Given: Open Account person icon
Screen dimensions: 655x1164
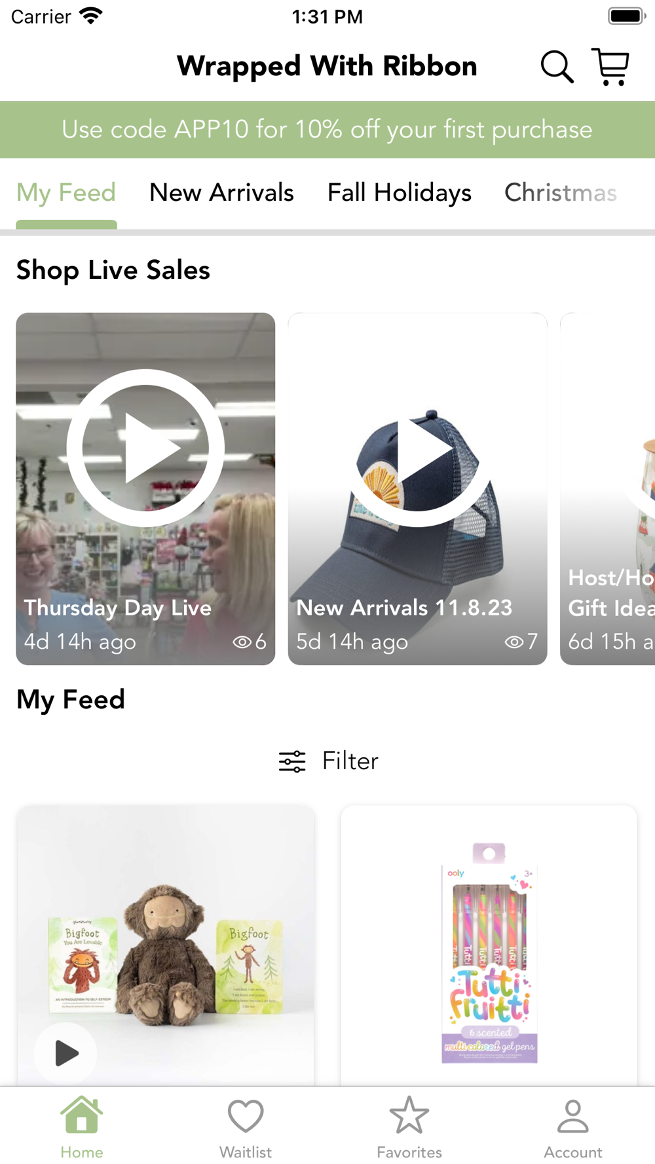Looking at the screenshot, I should tap(573, 1116).
